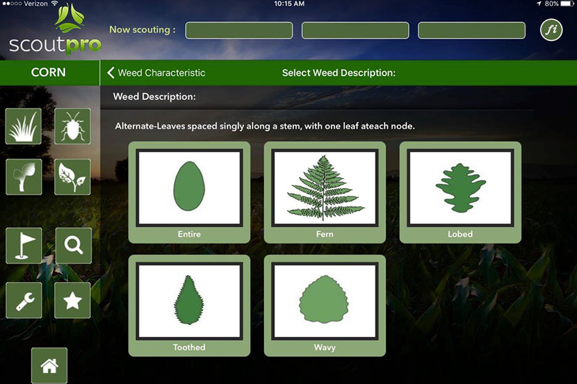The width and height of the screenshot is (577, 384).
Task: Tap the fi round icon
Action: [x=551, y=30]
